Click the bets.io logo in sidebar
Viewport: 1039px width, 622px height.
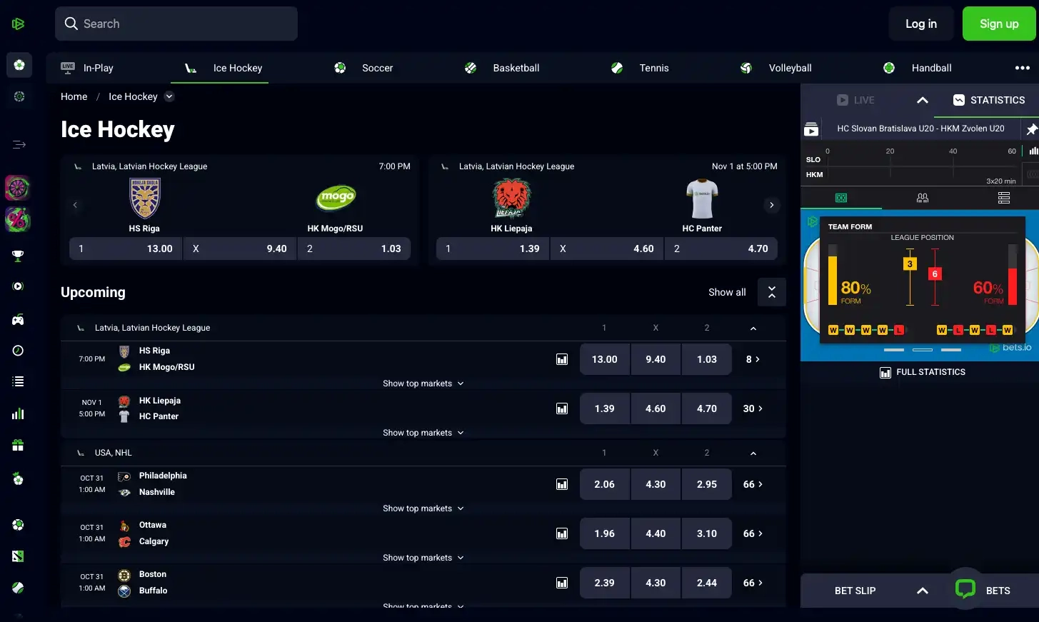[19, 24]
